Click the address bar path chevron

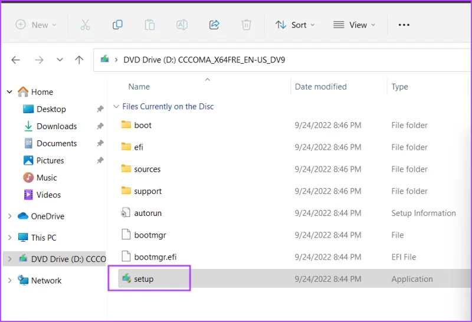[x=116, y=60]
